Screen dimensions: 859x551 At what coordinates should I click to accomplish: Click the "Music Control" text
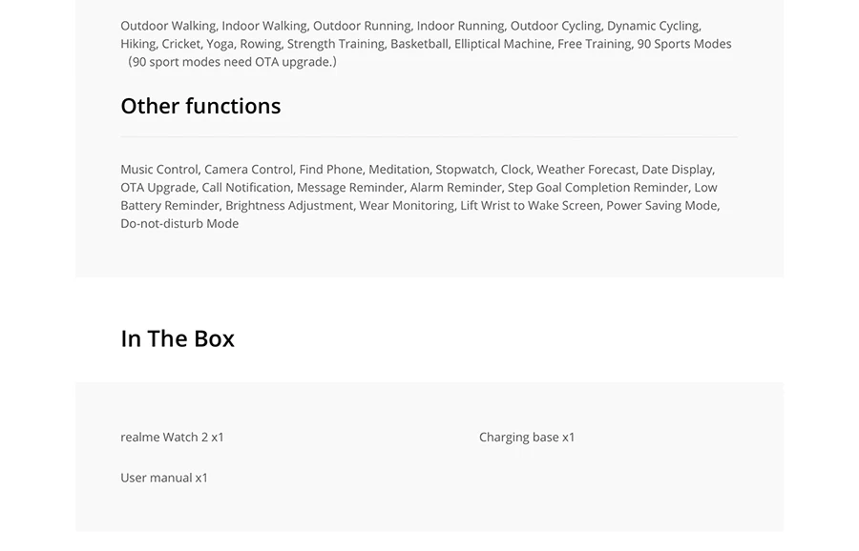pyautogui.click(x=158, y=170)
